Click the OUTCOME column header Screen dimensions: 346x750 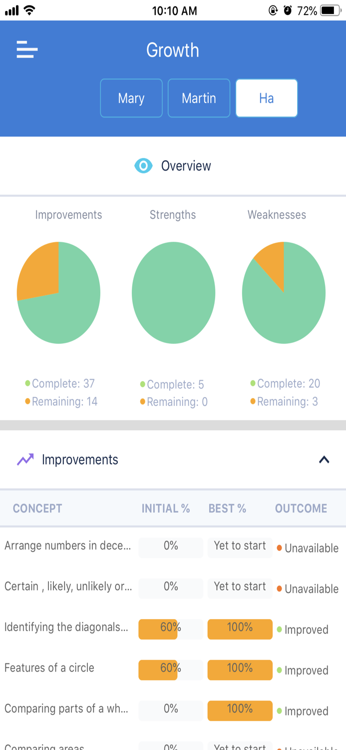pos(301,508)
